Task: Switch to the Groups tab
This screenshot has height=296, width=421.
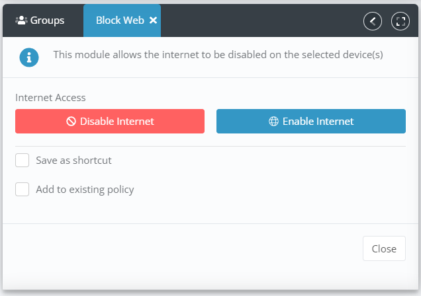Action: pos(40,20)
